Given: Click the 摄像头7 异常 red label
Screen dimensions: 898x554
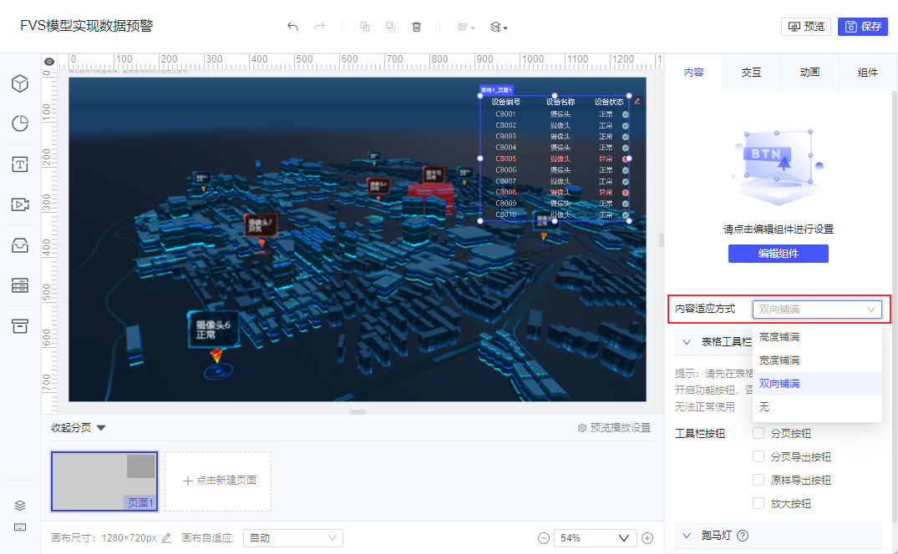Looking at the screenshot, I should click(x=261, y=224).
